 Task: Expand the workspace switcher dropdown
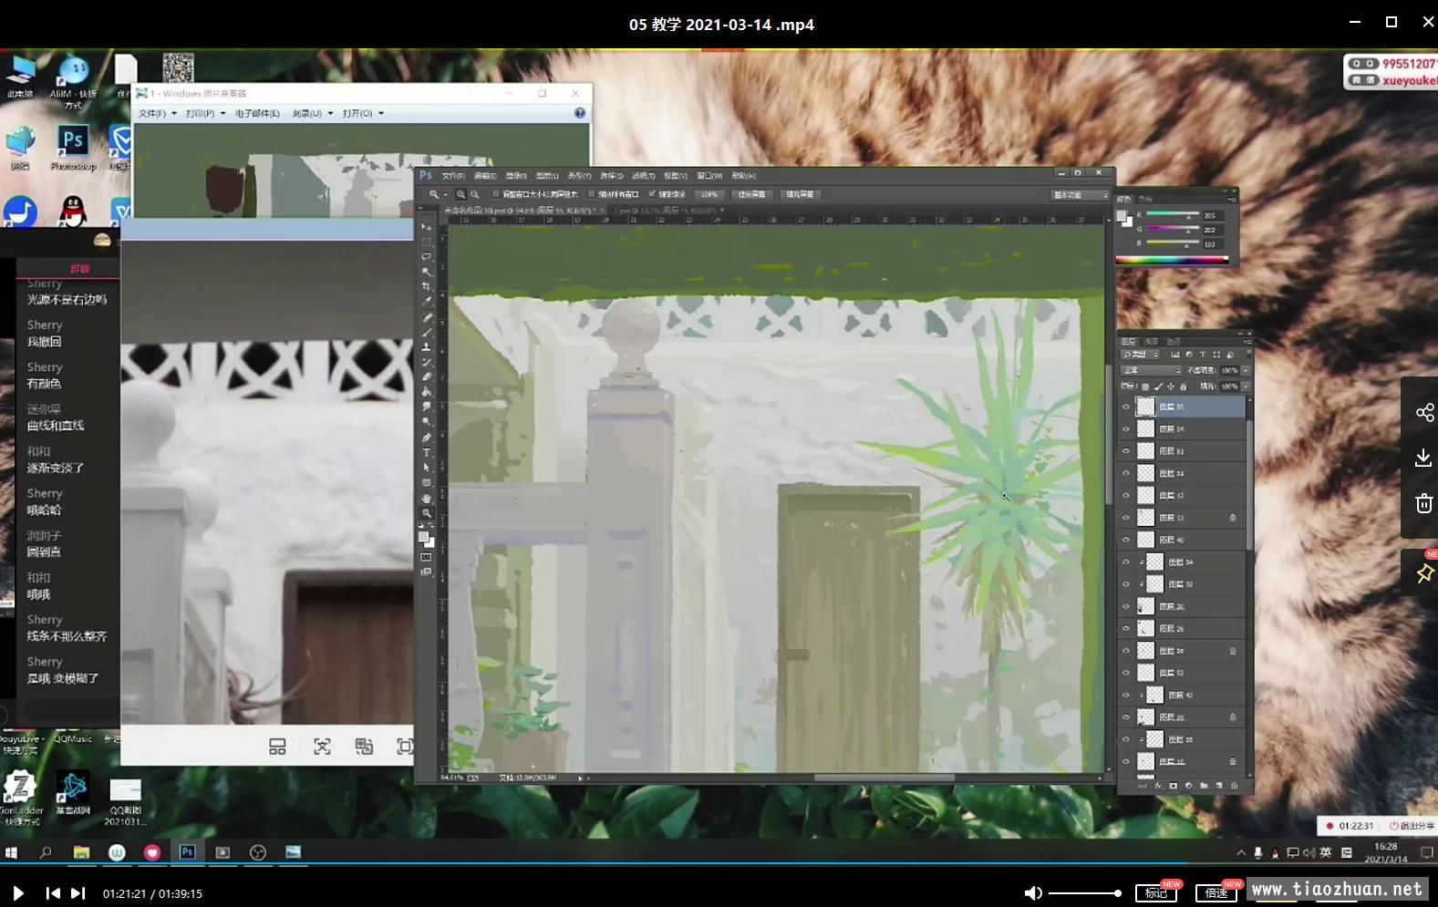point(1081,195)
